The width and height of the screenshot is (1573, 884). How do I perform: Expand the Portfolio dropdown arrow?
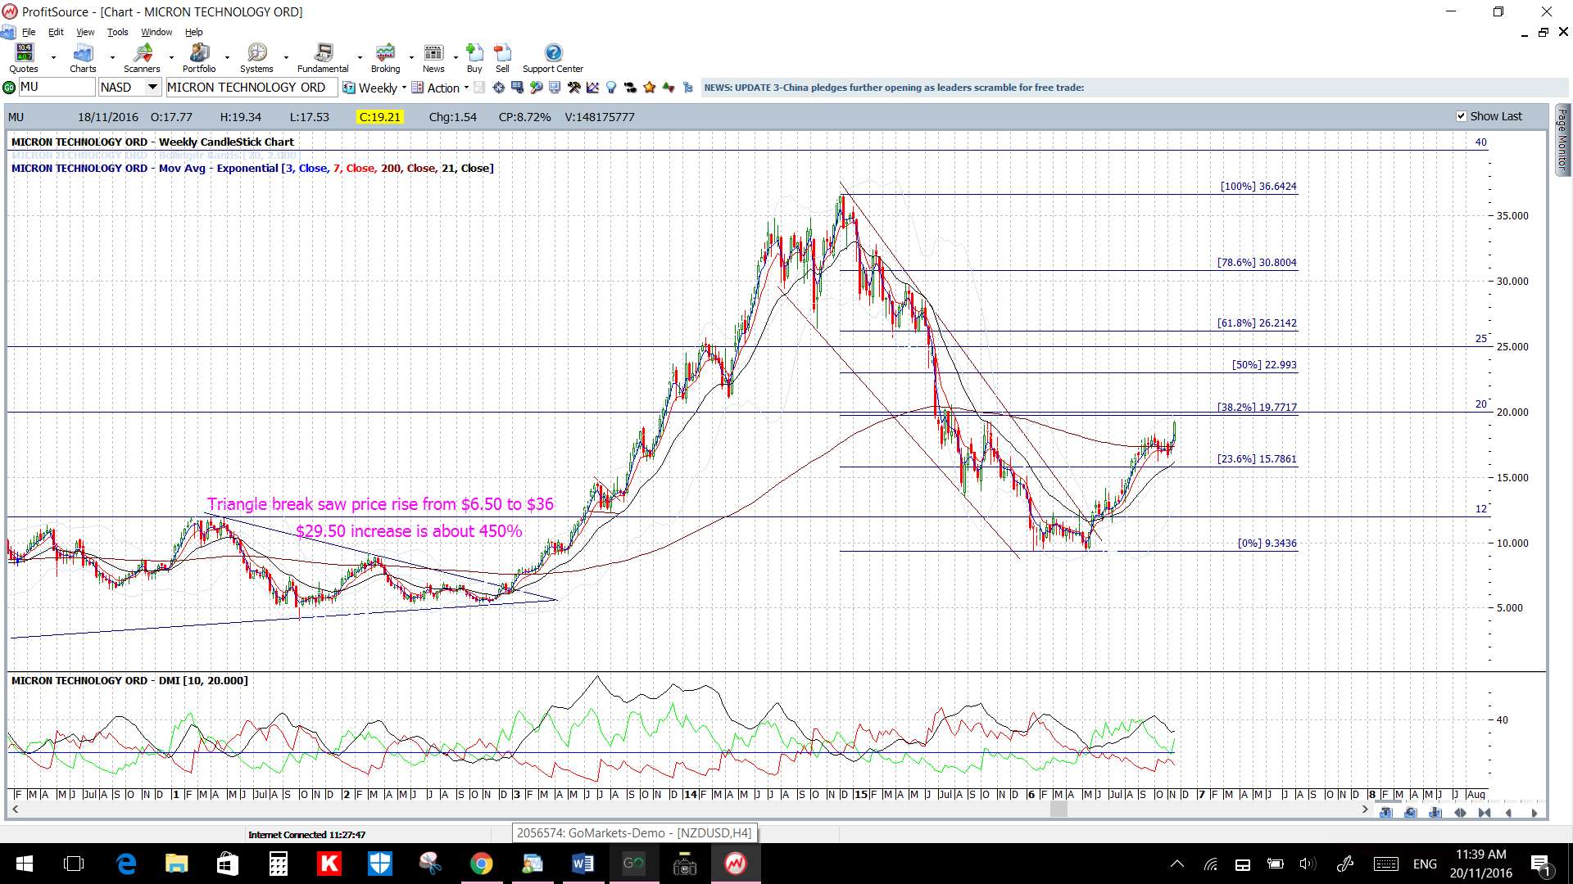click(229, 57)
